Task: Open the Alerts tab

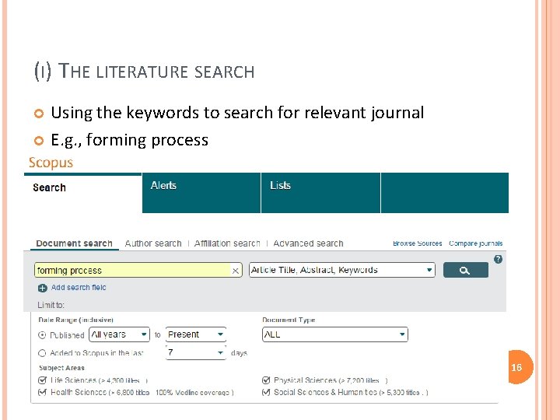Action: pyautogui.click(x=163, y=186)
